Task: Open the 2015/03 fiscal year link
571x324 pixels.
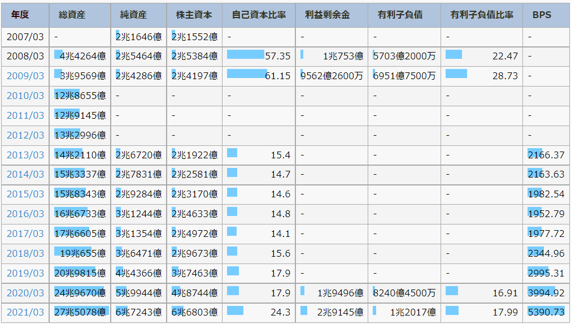Action: pyautogui.click(x=25, y=194)
